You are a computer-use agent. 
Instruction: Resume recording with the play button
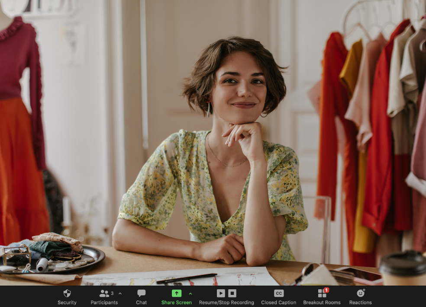pos(221,293)
